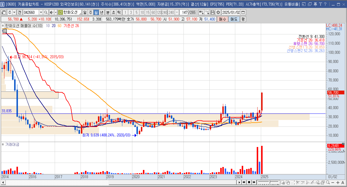Click the pin window icon in title bar

[315, 4]
